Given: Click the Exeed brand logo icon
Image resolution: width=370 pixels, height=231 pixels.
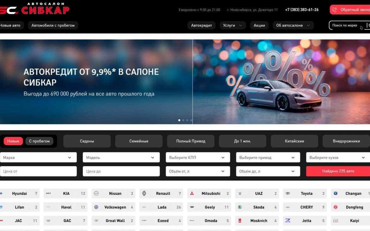Looking at the screenshot, I should point(144,221).
